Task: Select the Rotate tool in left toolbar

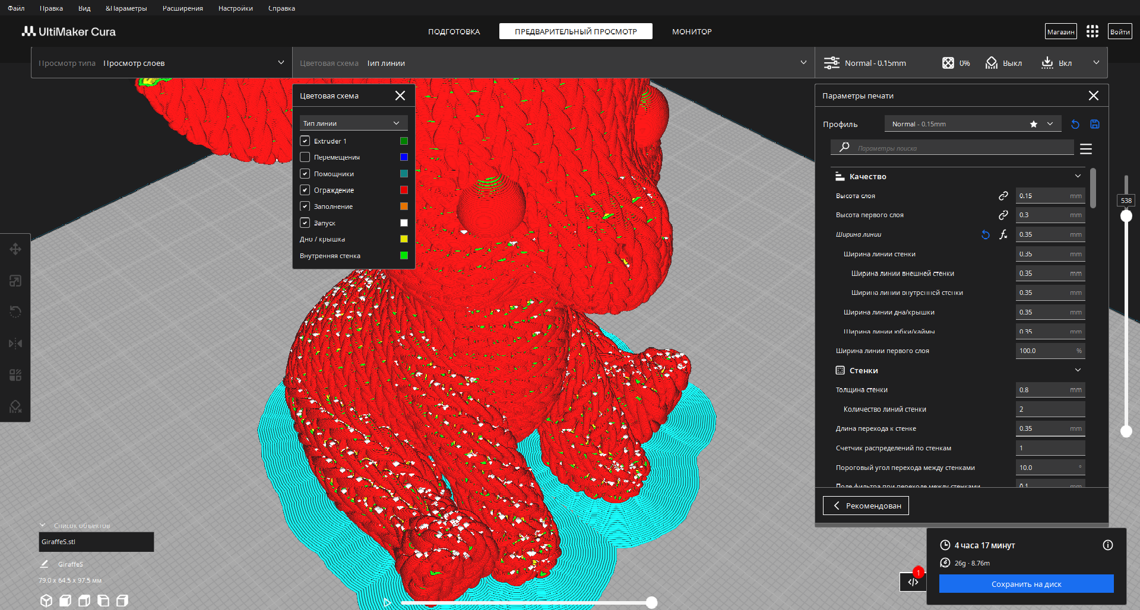Action: point(15,312)
